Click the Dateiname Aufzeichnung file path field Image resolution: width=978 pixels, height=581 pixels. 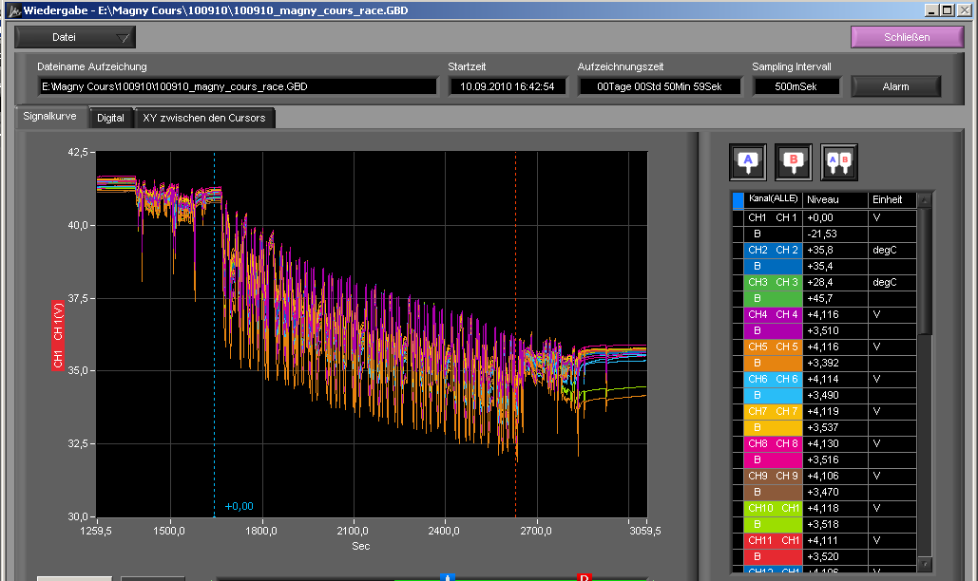(x=237, y=86)
